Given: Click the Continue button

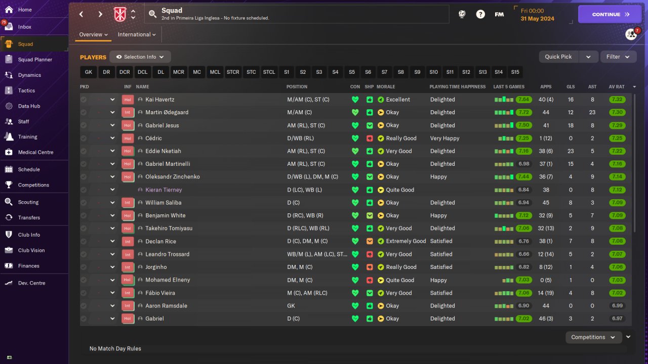Looking at the screenshot, I should [610, 14].
